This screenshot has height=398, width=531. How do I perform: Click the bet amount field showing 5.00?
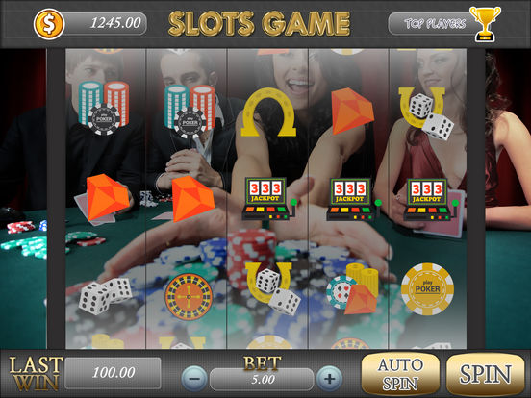262,380
